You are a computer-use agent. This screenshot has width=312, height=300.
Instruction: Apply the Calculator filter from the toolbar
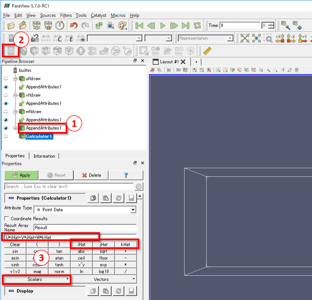[x=11, y=51]
